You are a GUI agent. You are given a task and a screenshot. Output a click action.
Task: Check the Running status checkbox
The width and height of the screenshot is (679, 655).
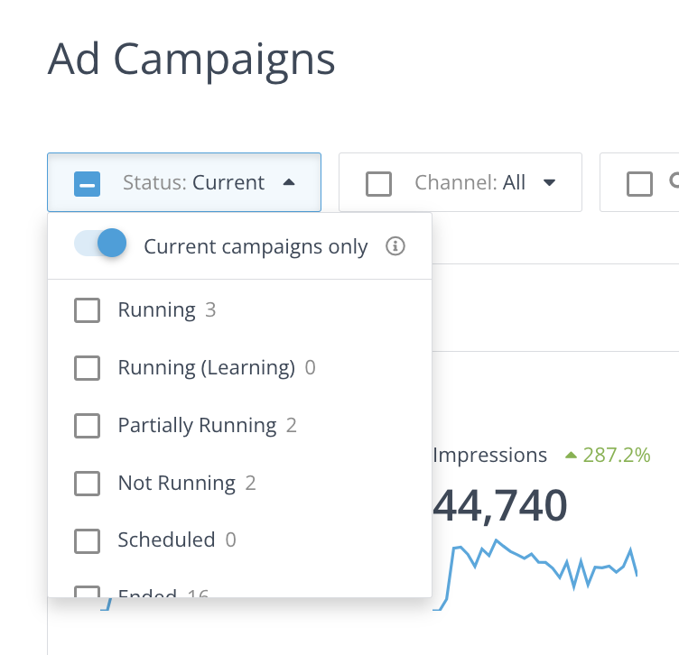tap(87, 310)
